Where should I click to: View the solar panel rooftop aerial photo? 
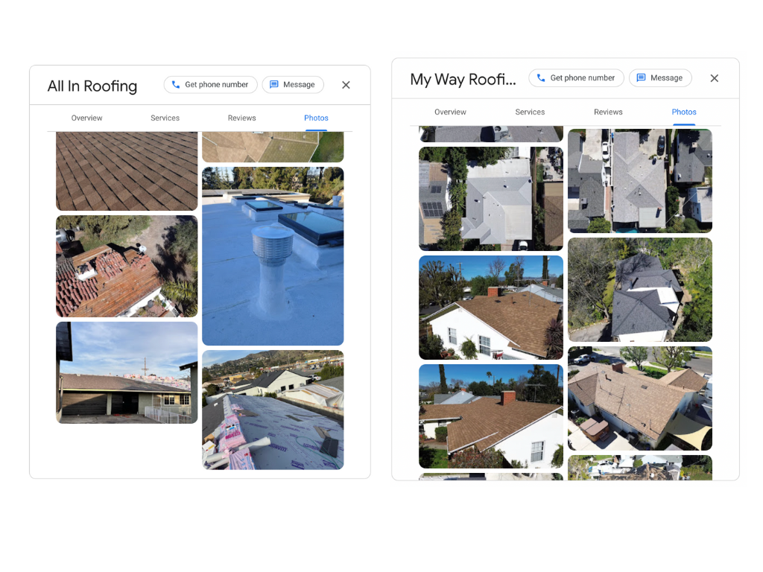click(x=490, y=199)
